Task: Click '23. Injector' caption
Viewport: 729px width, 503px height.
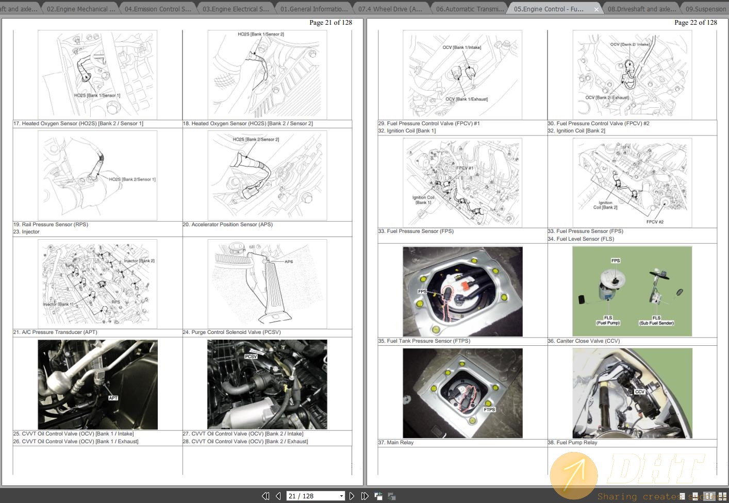Action: pos(26,232)
